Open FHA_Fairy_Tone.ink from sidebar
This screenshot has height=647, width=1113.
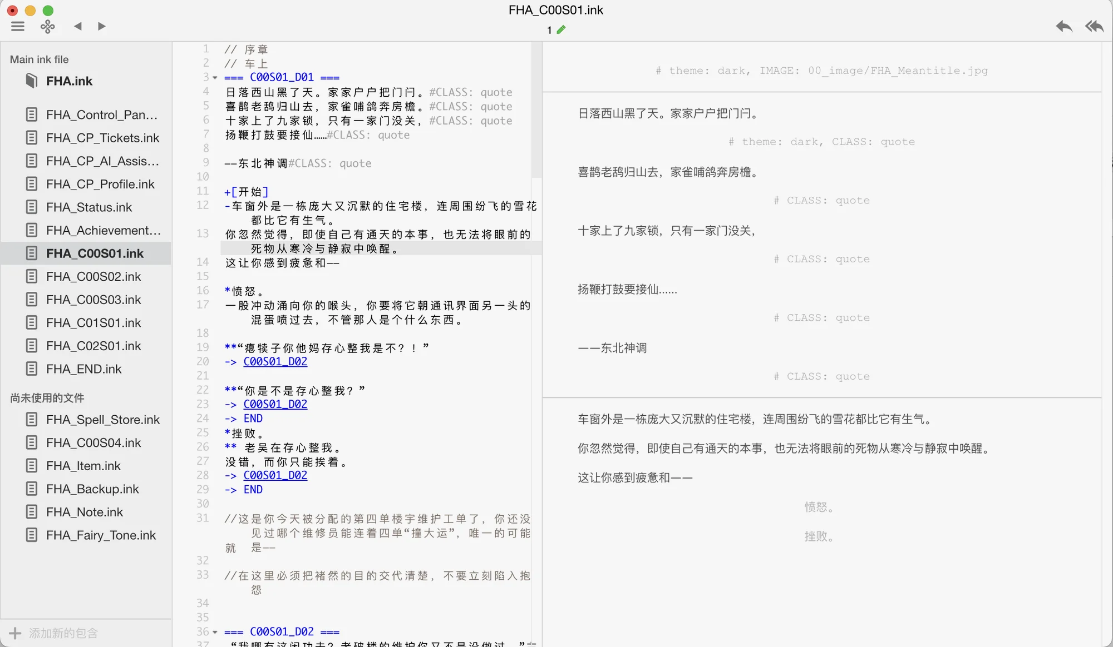click(x=101, y=535)
